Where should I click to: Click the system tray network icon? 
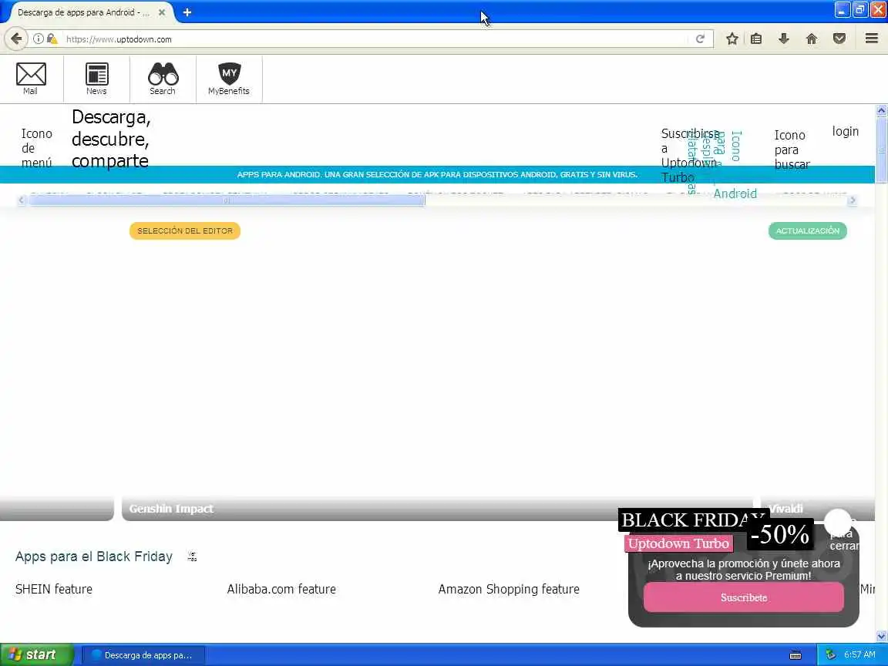830,654
